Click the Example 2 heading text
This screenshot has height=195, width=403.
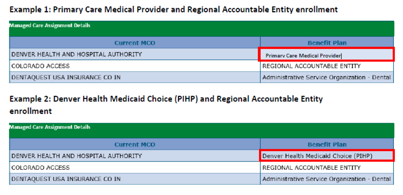(166, 105)
